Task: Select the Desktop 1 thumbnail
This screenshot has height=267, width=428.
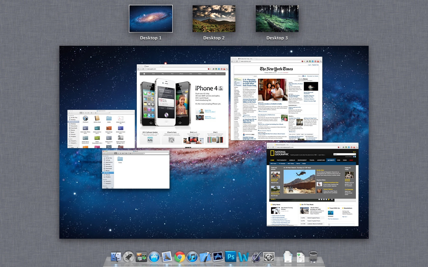Action: point(151,19)
